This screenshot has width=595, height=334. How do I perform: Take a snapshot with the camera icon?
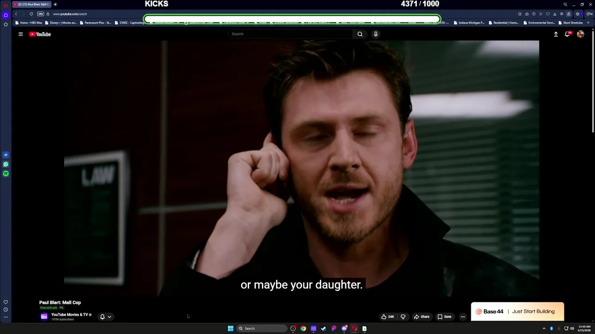527,14
